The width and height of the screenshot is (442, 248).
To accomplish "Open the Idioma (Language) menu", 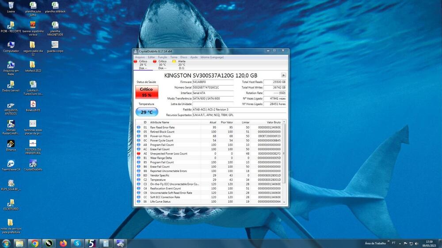I will coord(212,57).
